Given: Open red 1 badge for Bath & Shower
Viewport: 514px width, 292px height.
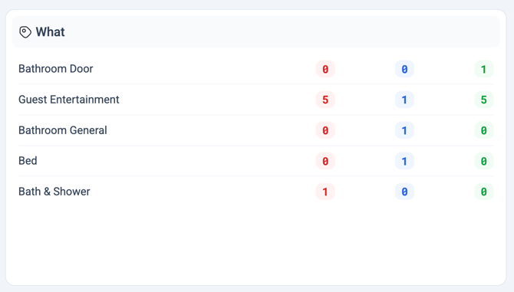Looking at the screenshot, I should [x=325, y=192].
